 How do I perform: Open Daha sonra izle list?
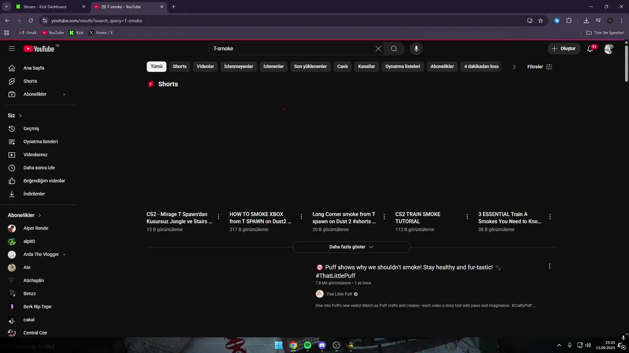[x=39, y=168]
